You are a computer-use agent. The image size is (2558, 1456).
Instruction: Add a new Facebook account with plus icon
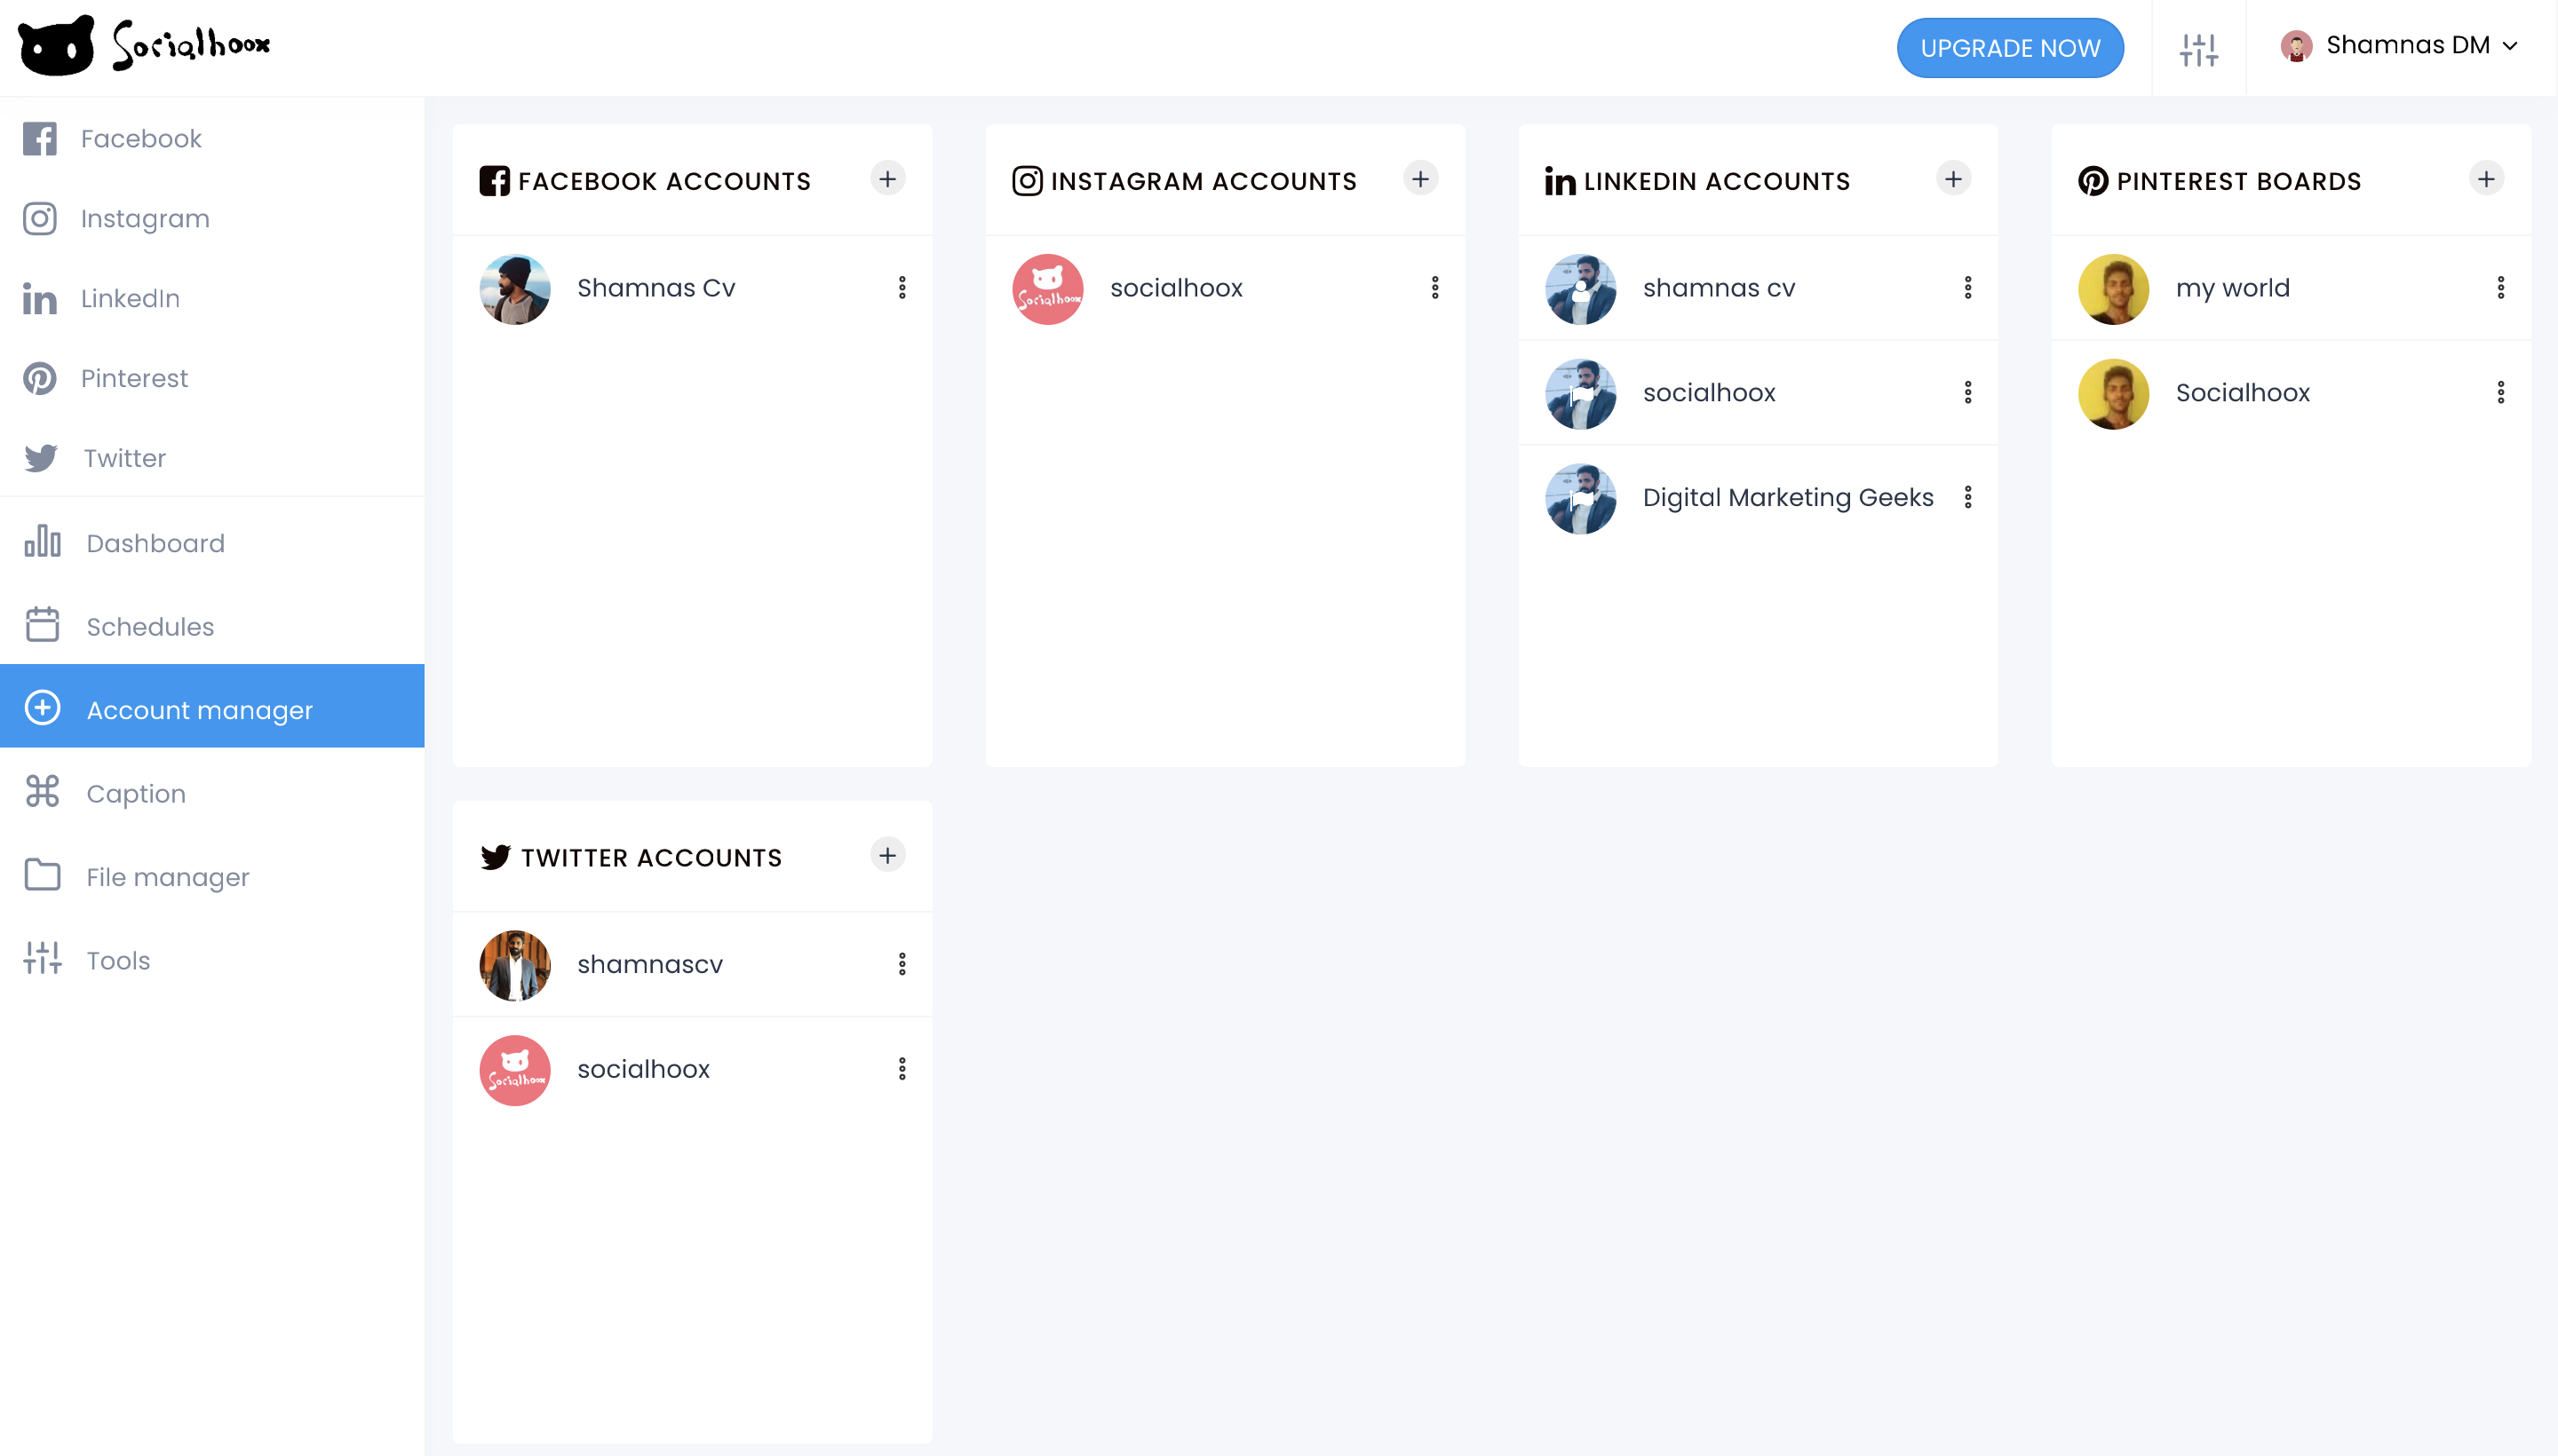click(887, 179)
